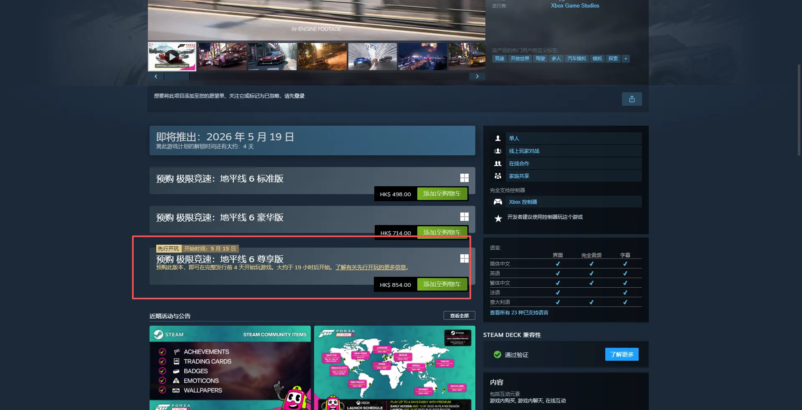Viewport: 802px width, 410px height.
Task: Open the 多人 tag
Action: pyautogui.click(x=556, y=58)
